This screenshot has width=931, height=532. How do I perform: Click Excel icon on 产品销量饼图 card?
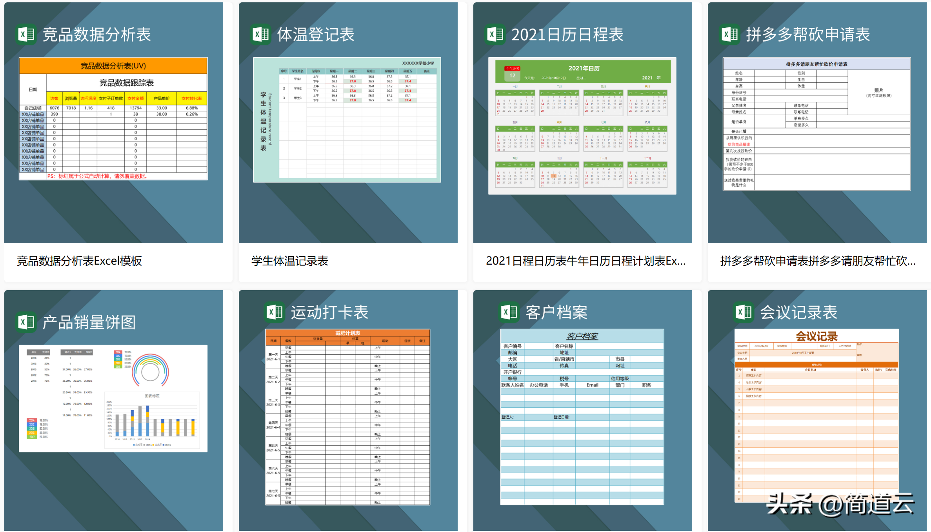point(26,322)
